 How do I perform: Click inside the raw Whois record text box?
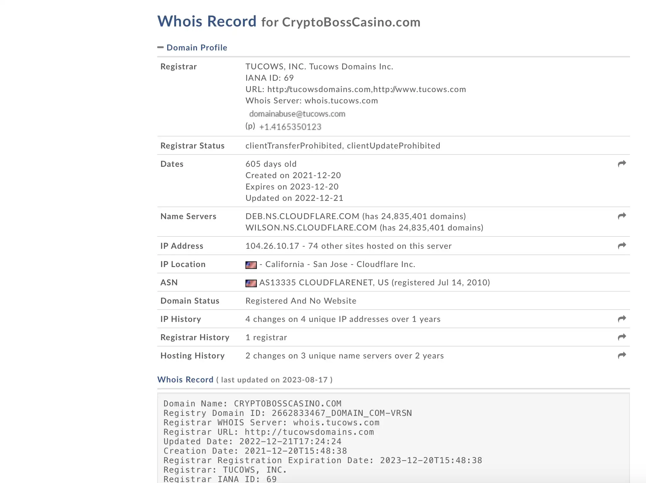(x=394, y=438)
